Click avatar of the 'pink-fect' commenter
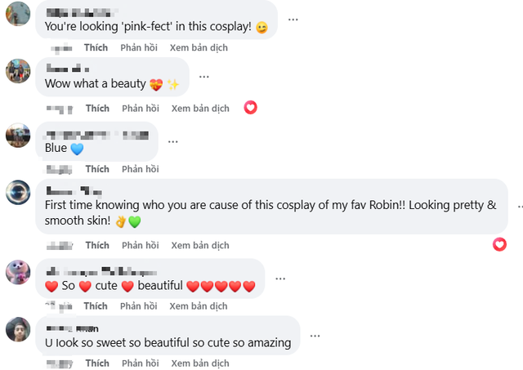This screenshot has width=523, height=370. (x=18, y=13)
